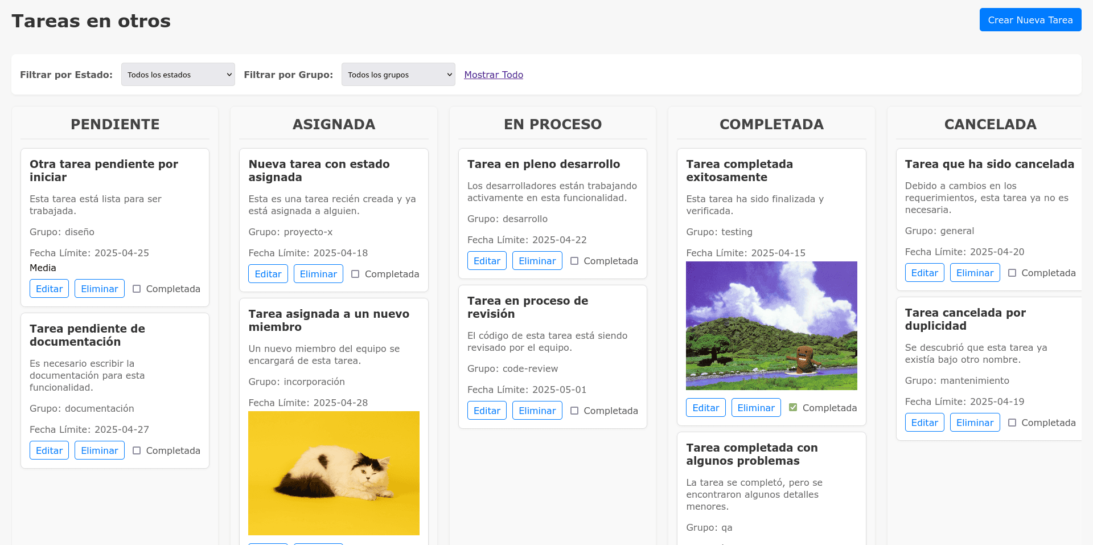
Task: Open the 'Filtrar por Estado' dropdown
Action: [x=178, y=74]
